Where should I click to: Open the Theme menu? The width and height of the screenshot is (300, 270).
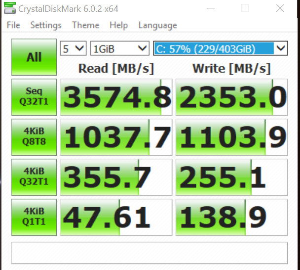[85, 25]
